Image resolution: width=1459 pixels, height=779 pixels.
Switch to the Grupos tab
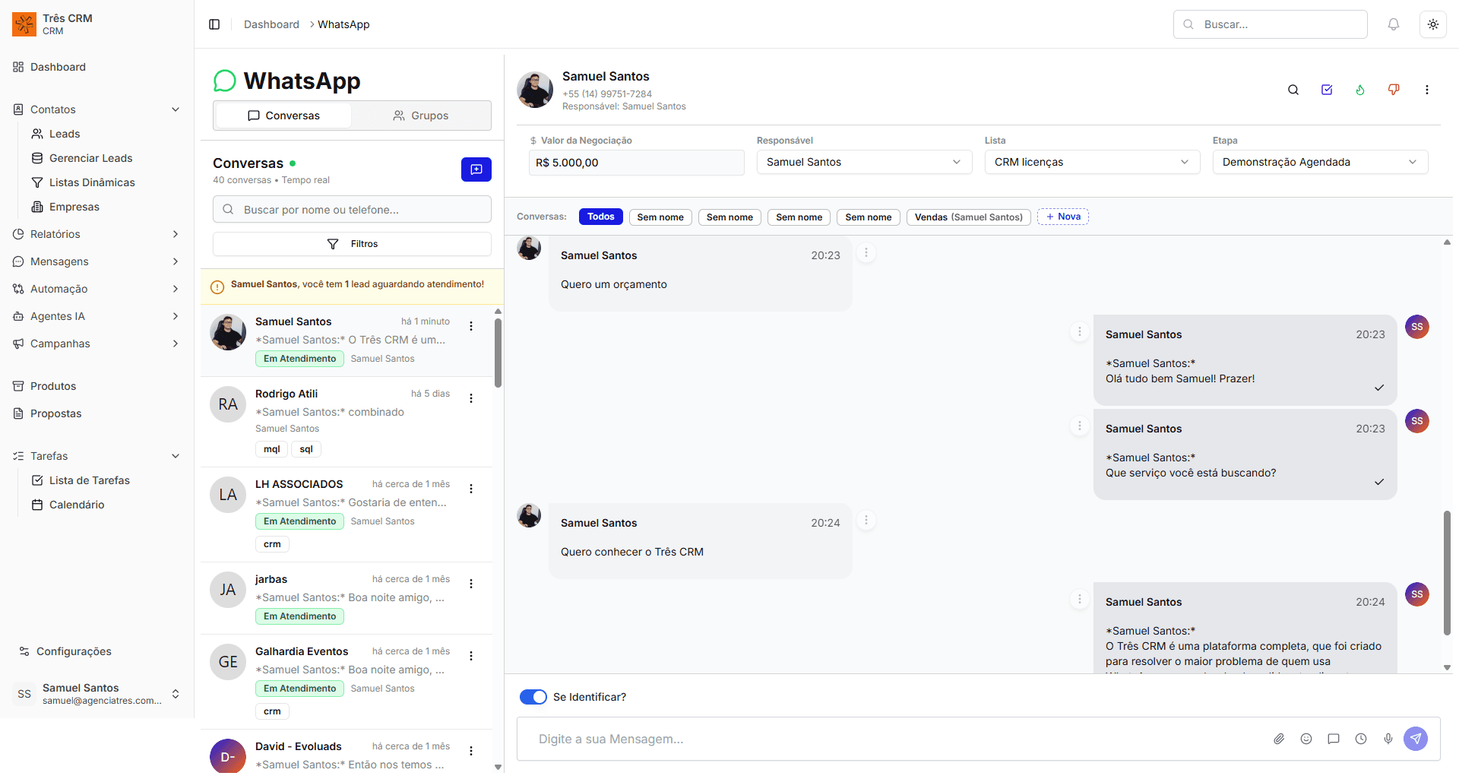(420, 115)
